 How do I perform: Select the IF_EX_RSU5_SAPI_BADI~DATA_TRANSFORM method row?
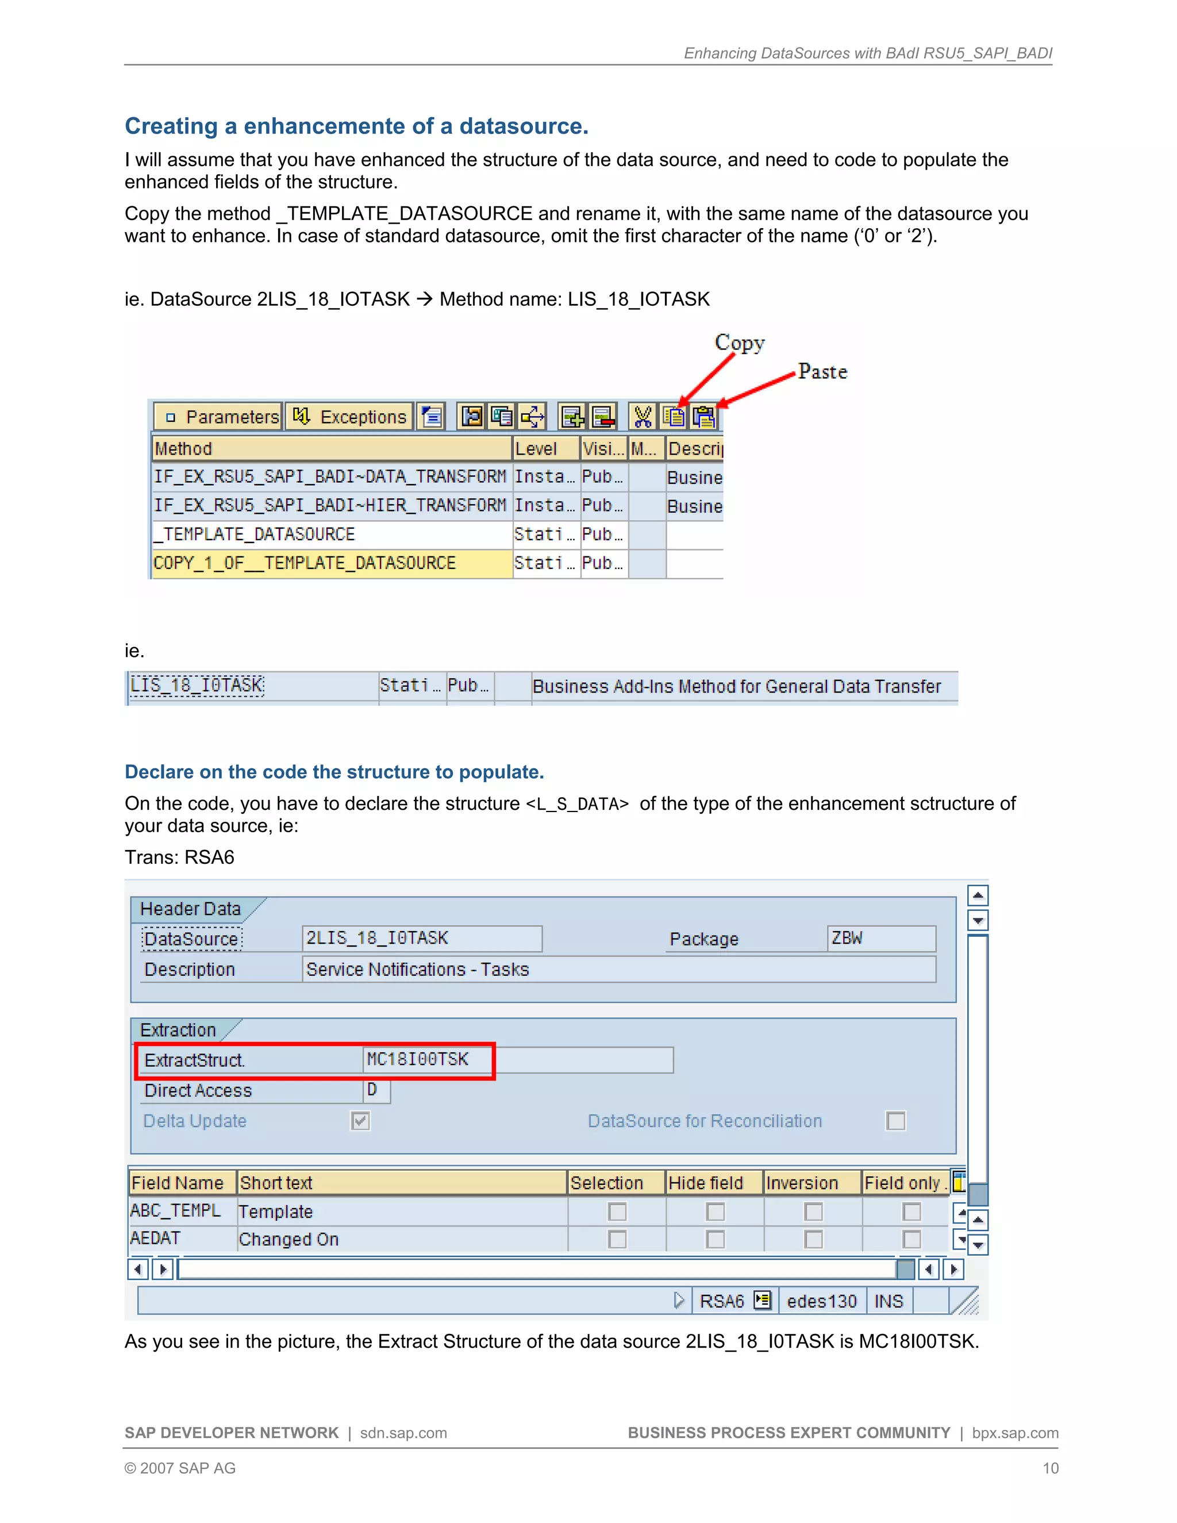tap(437, 477)
